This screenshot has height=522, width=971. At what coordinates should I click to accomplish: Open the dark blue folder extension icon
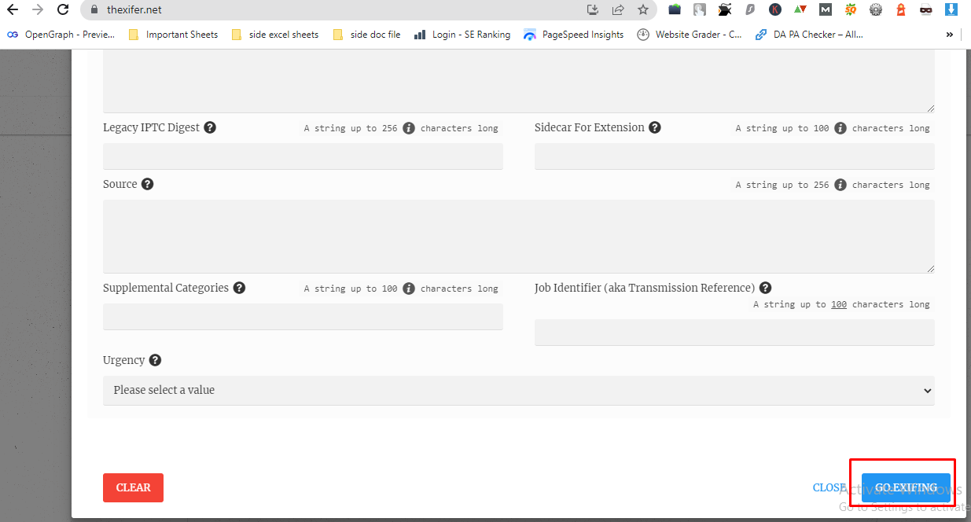pyautogui.click(x=675, y=10)
